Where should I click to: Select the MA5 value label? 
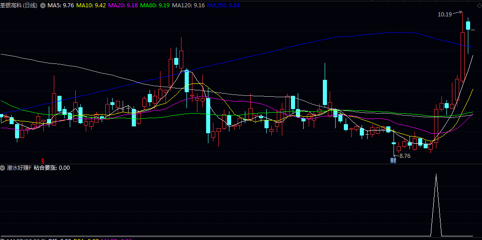point(61,5)
